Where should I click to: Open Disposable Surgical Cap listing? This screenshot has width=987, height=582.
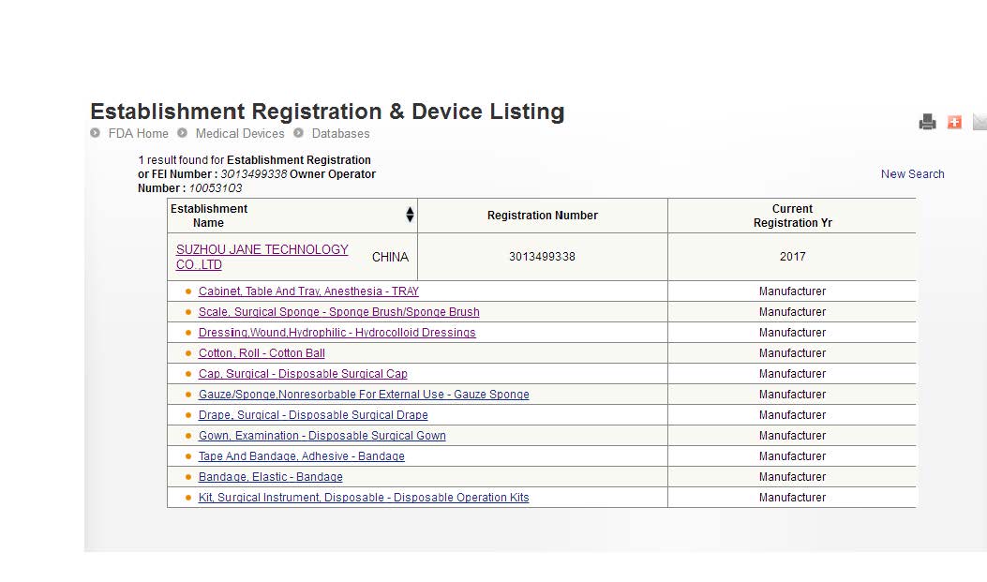(x=303, y=374)
